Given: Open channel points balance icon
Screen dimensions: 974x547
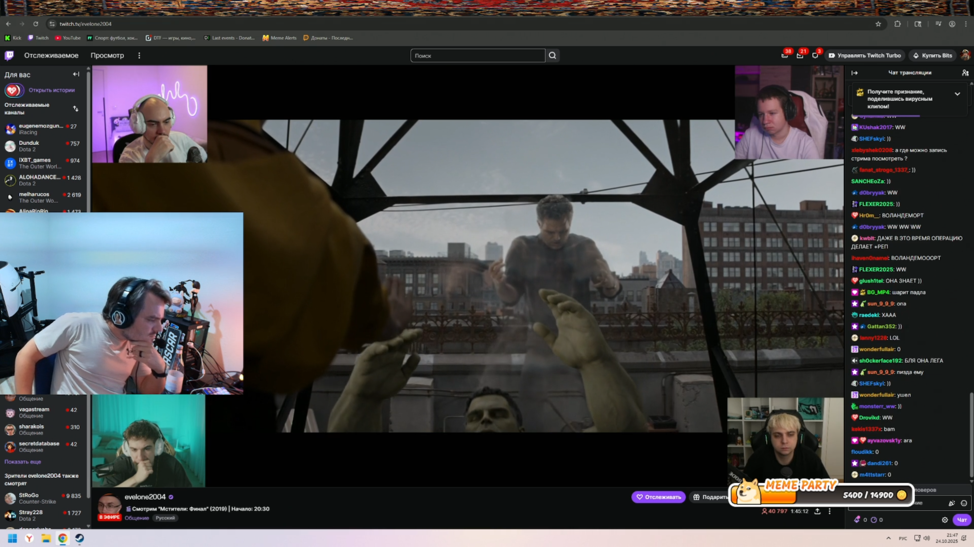Looking at the screenshot, I should (874, 520).
